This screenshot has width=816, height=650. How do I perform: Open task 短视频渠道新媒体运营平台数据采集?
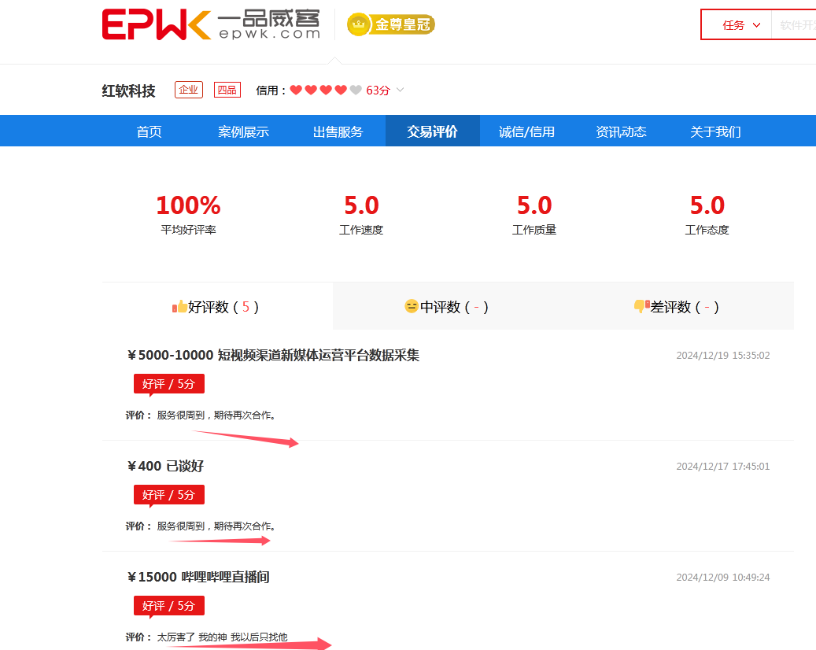[319, 355]
